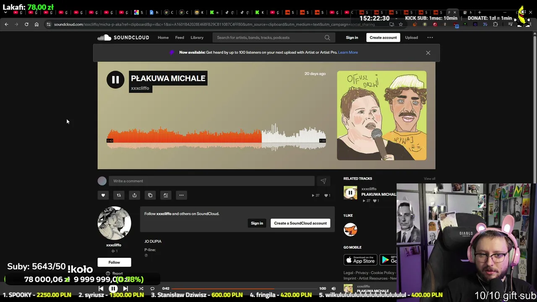Viewport: 537px width, 302px height.
Task: Click Create a SoundCloud account button
Action: (x=300, y=223)
